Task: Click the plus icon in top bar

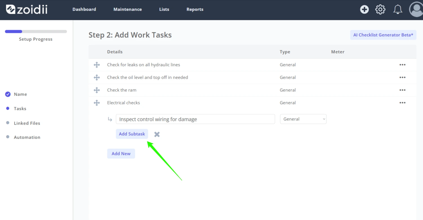Action: click(x=364, y=9)
